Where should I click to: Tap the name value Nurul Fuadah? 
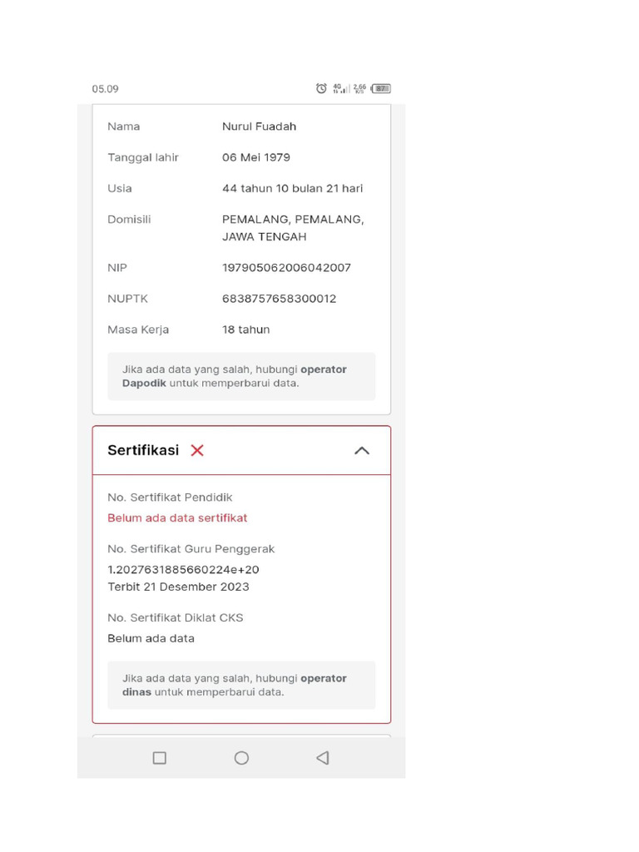click(259, 126)
